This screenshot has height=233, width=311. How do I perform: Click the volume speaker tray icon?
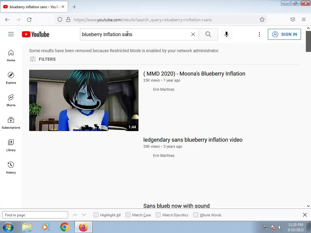pos(280,227)
